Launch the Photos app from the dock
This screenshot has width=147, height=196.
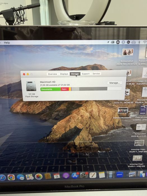39,177
